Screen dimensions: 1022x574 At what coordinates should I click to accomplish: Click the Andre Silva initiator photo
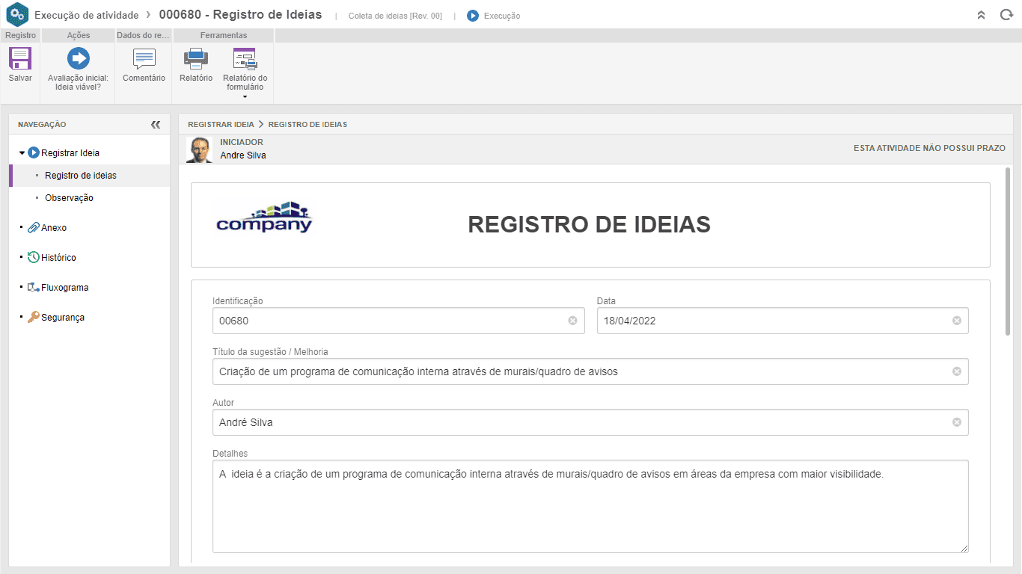[x=199, y=149]
